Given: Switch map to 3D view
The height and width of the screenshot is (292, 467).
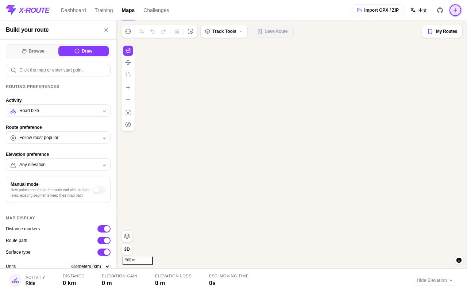Looking at the screenshot, I should (x=127, y=249).
